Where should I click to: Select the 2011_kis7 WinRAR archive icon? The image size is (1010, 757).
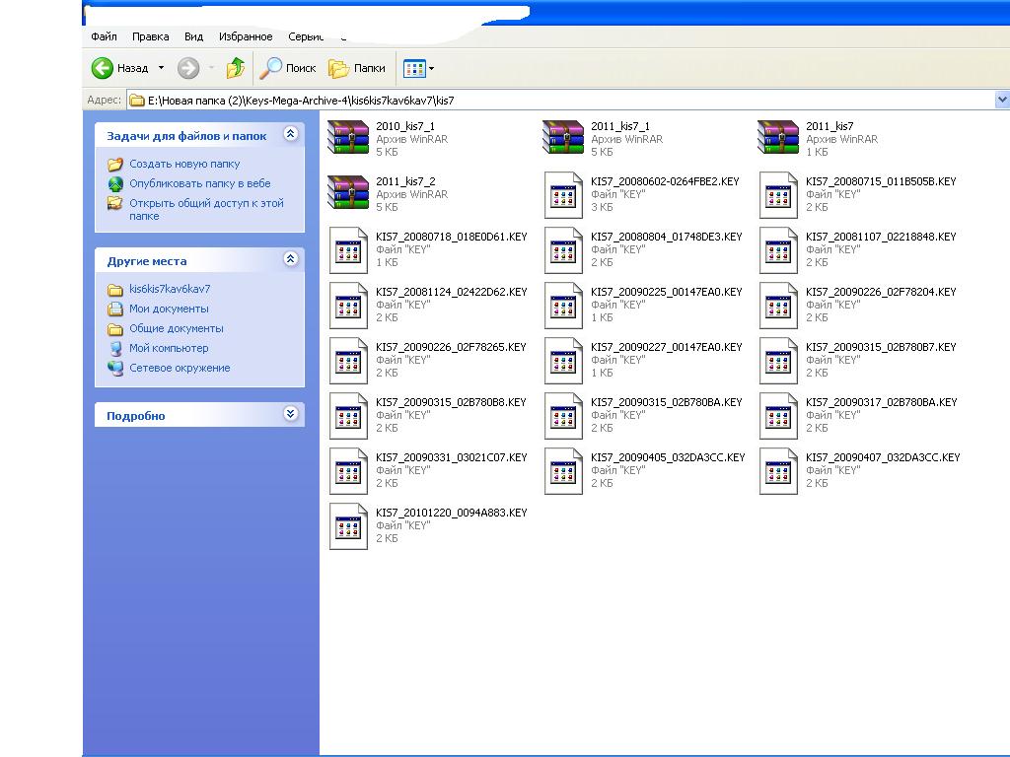coord(778,138)
